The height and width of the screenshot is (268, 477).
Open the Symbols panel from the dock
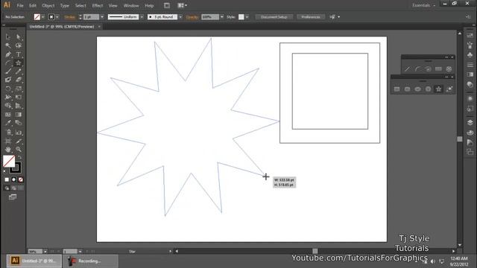470,55
